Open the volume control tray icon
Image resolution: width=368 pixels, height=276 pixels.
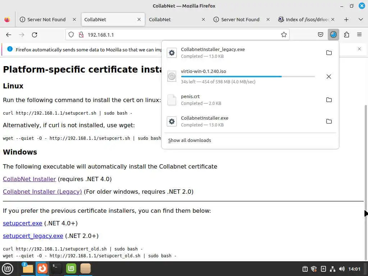(342, 269)
